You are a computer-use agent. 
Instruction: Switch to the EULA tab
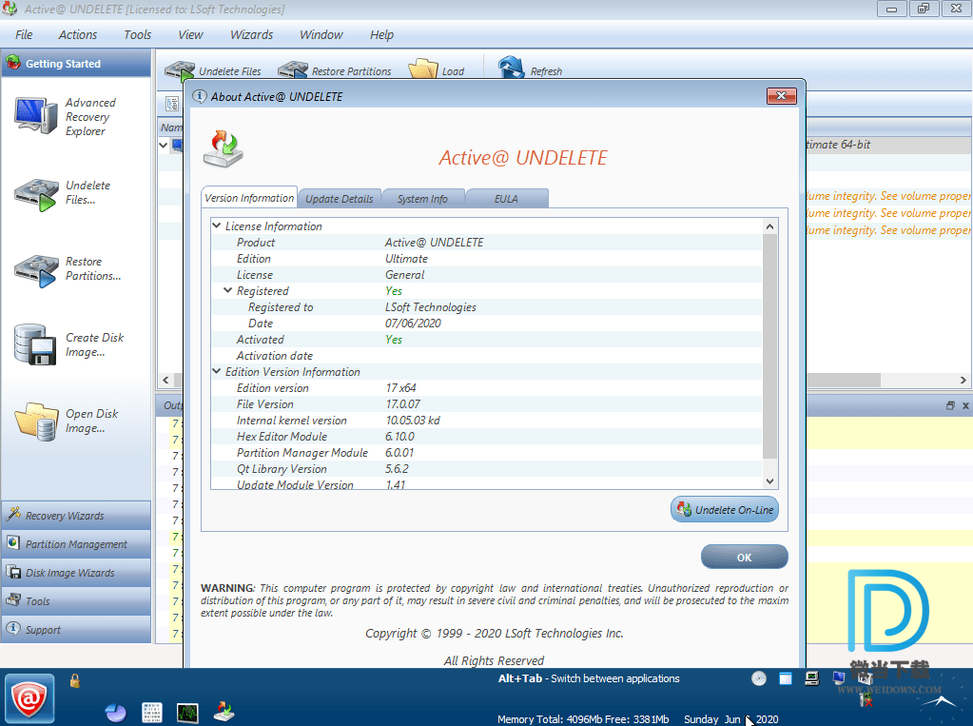pyautogui.click(x=506, y=199)
